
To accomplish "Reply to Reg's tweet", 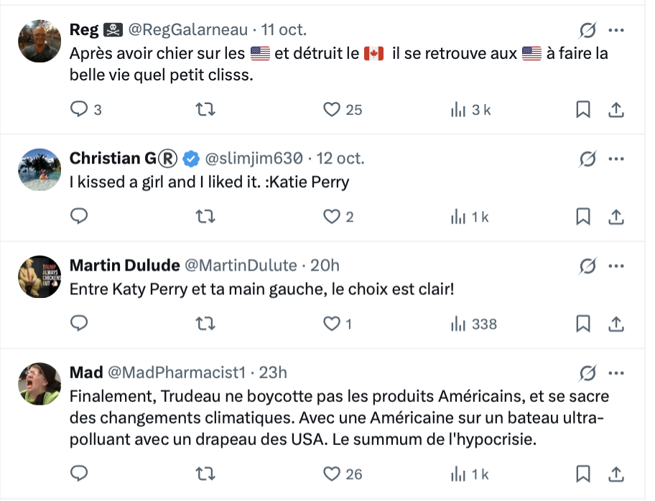I will pos(79,110).
